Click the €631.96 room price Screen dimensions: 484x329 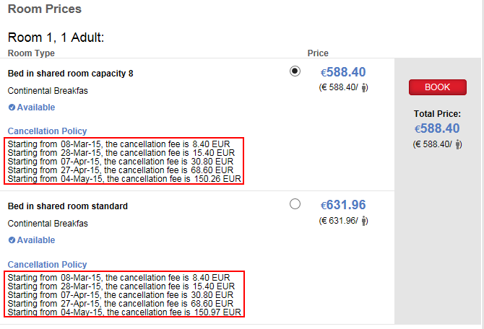coord(343,205)
